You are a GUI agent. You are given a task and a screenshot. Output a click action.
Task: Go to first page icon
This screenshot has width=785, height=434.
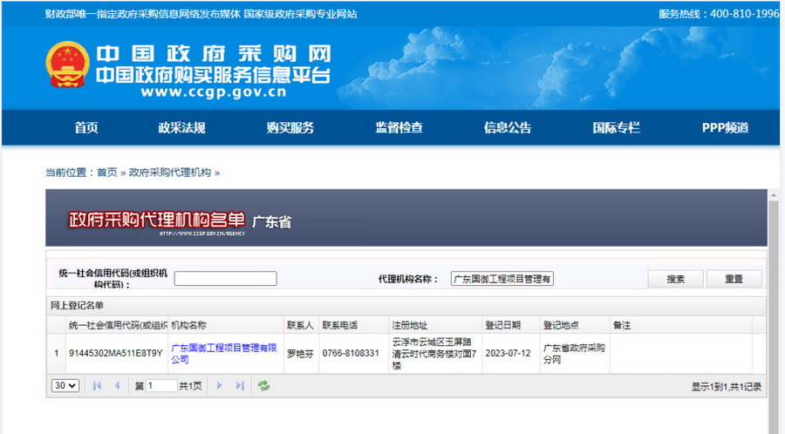(97, 385)
